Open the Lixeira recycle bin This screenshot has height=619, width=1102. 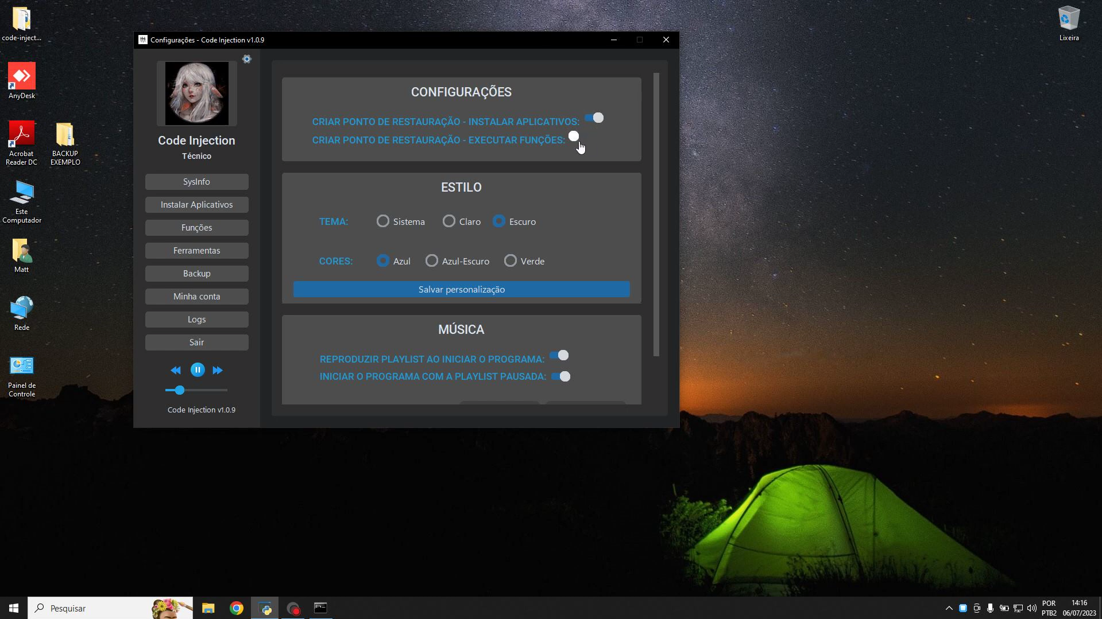[1069, 24]
